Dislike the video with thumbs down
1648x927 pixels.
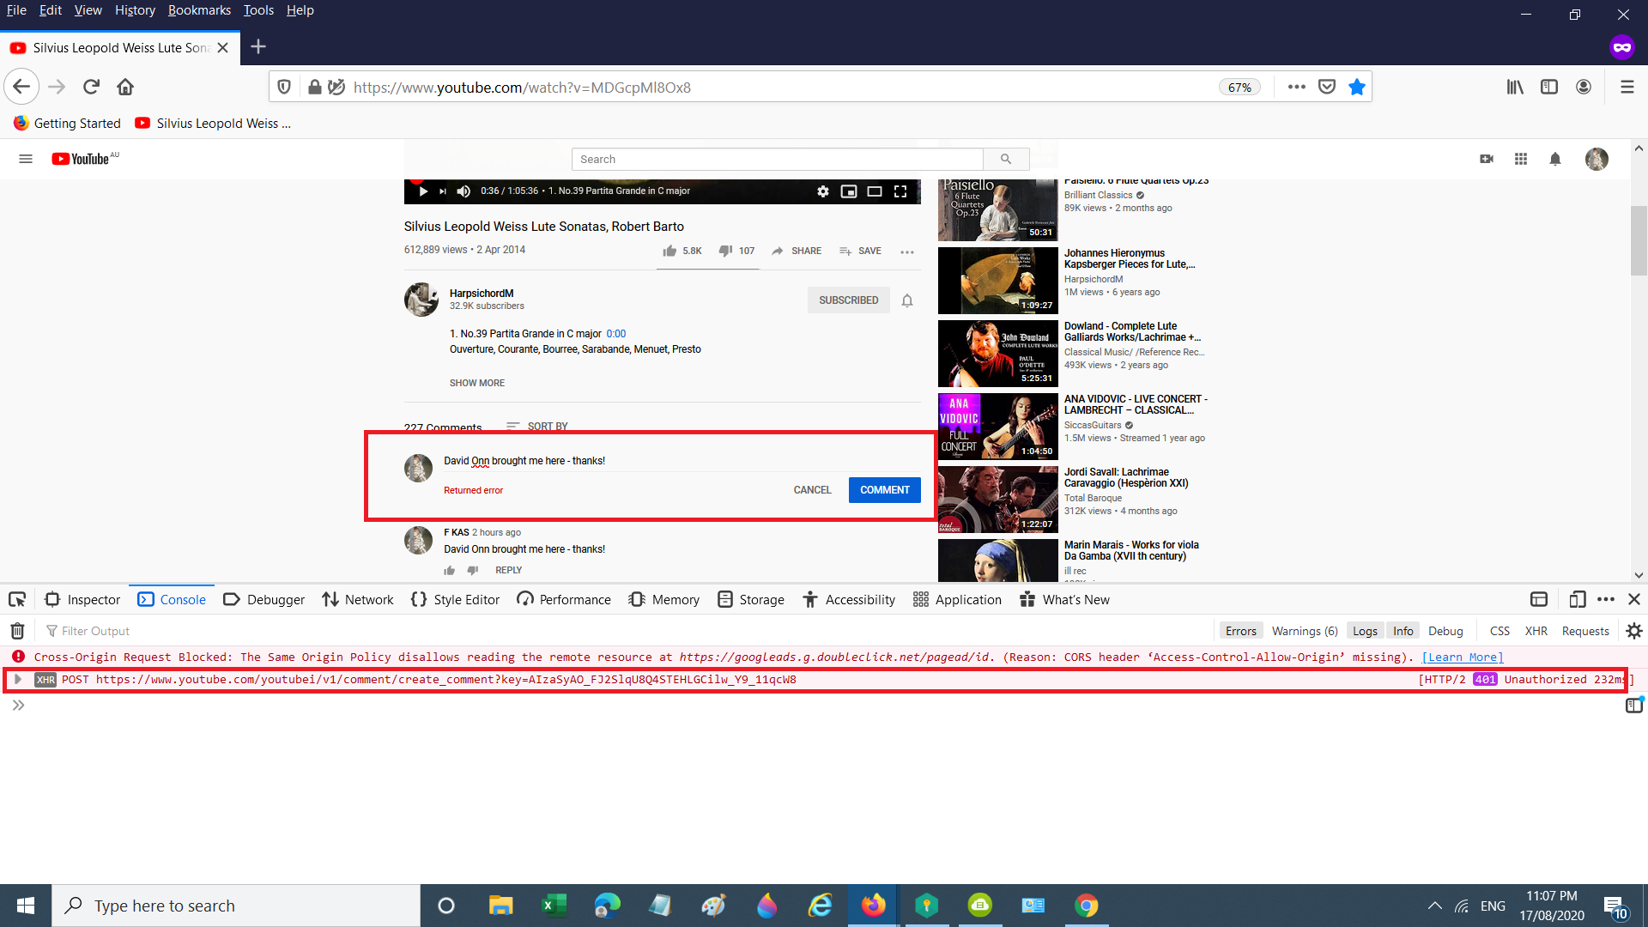pos(725,251)
